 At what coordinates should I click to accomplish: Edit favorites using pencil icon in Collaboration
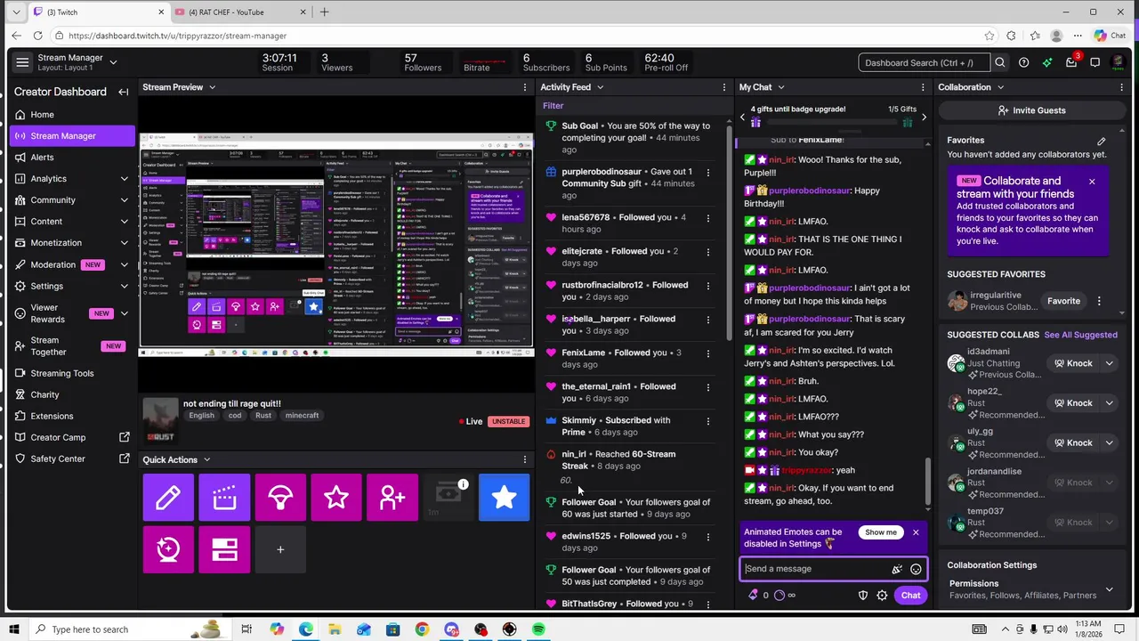coord(1102,141)
